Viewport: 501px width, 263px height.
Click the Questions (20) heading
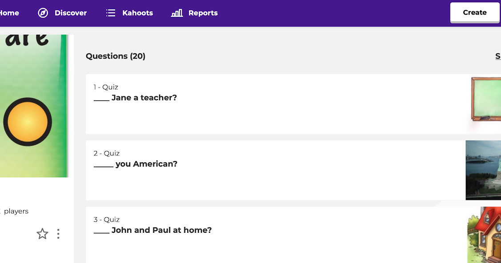(x=116, y=56)
